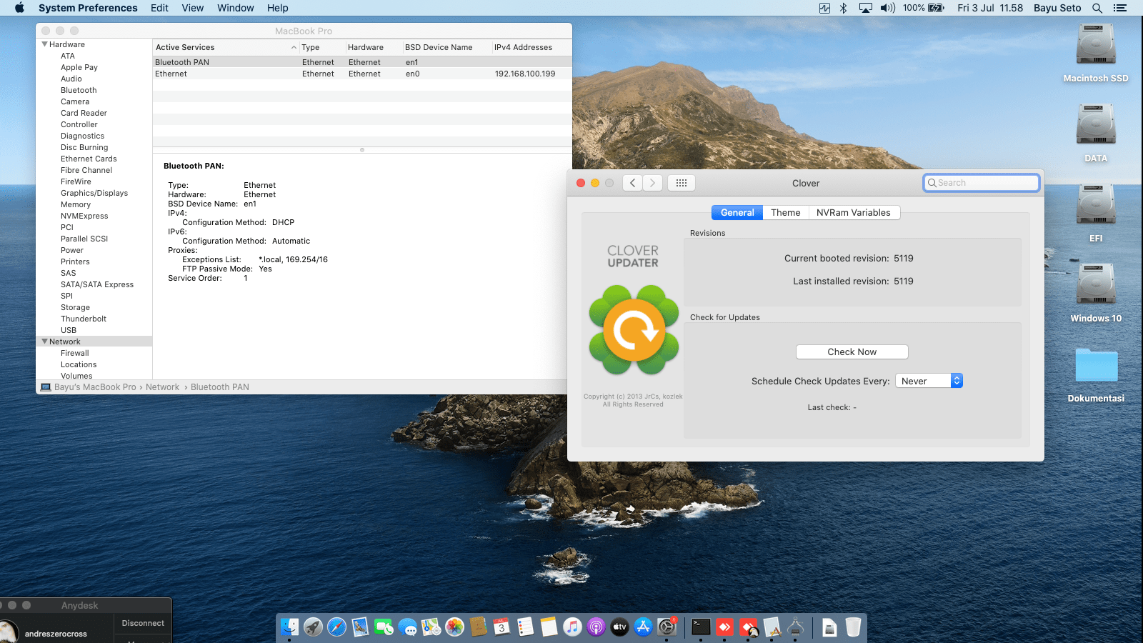This screenshot has width=1143, height=643.
Task: Open Music app in the dock
Action: (x=572, y=627)
